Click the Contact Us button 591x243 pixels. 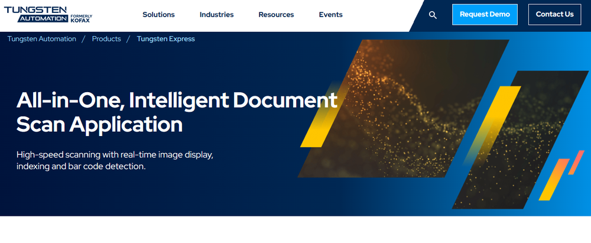(x=555, y=14)
